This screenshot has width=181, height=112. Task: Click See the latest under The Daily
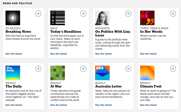click(14, 105)
